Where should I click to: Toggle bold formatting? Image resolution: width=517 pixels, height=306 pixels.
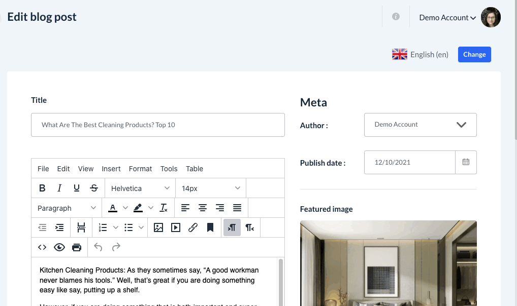pyautogui.click(x=42, y=188)
